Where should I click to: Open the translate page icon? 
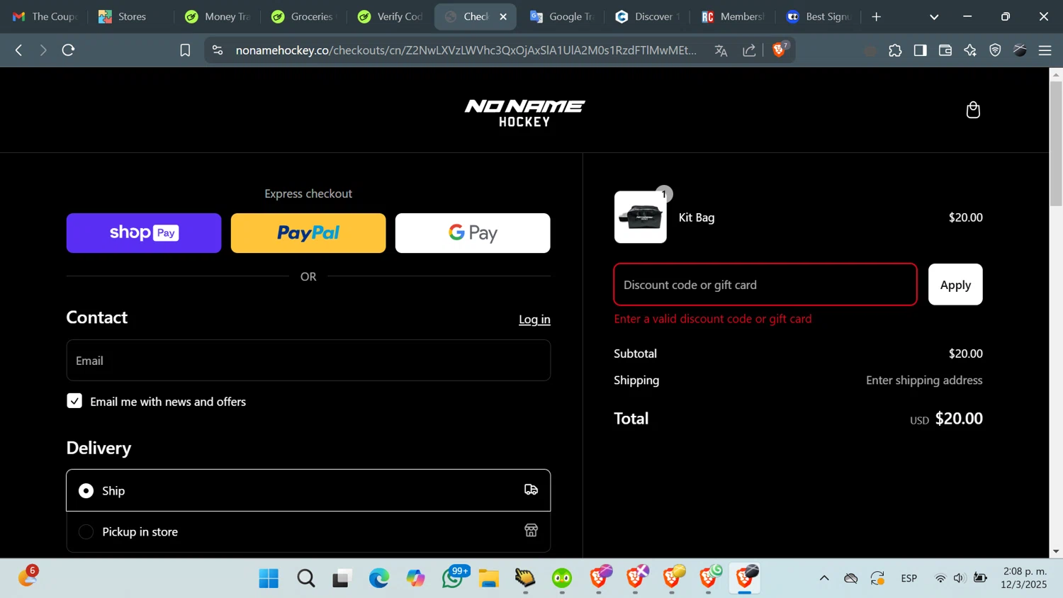721,50
